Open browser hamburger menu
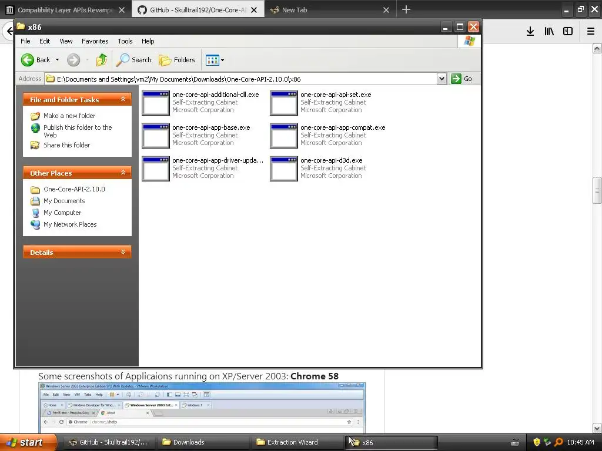Screen dimensions: 602x451 (591, 32)
